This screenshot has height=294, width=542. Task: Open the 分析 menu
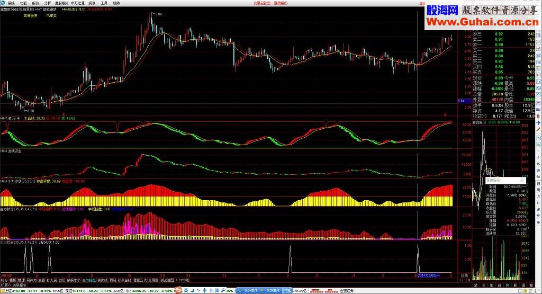[x=47, y=3]
